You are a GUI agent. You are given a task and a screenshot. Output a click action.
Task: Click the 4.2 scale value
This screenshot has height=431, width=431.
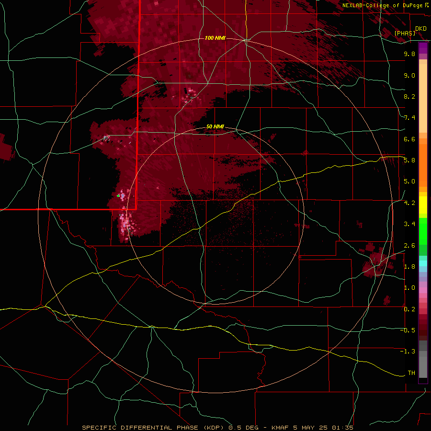point(409,203)
